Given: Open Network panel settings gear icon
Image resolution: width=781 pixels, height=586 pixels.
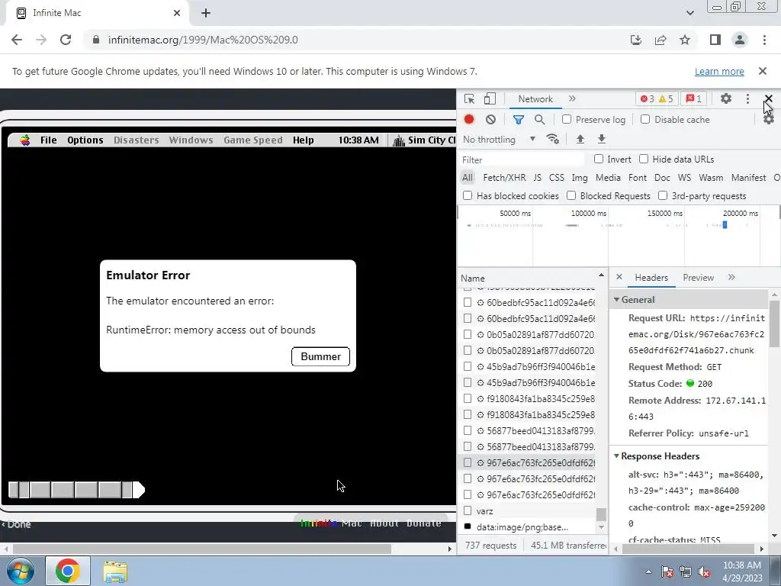Looking at the screenshot, I should [x=769, y=120].
